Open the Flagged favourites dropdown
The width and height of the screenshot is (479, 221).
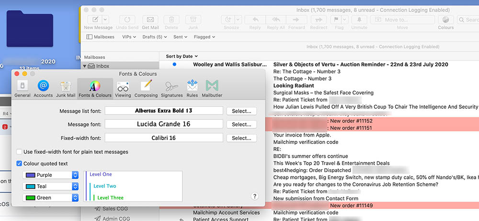[x=205, y=37]
